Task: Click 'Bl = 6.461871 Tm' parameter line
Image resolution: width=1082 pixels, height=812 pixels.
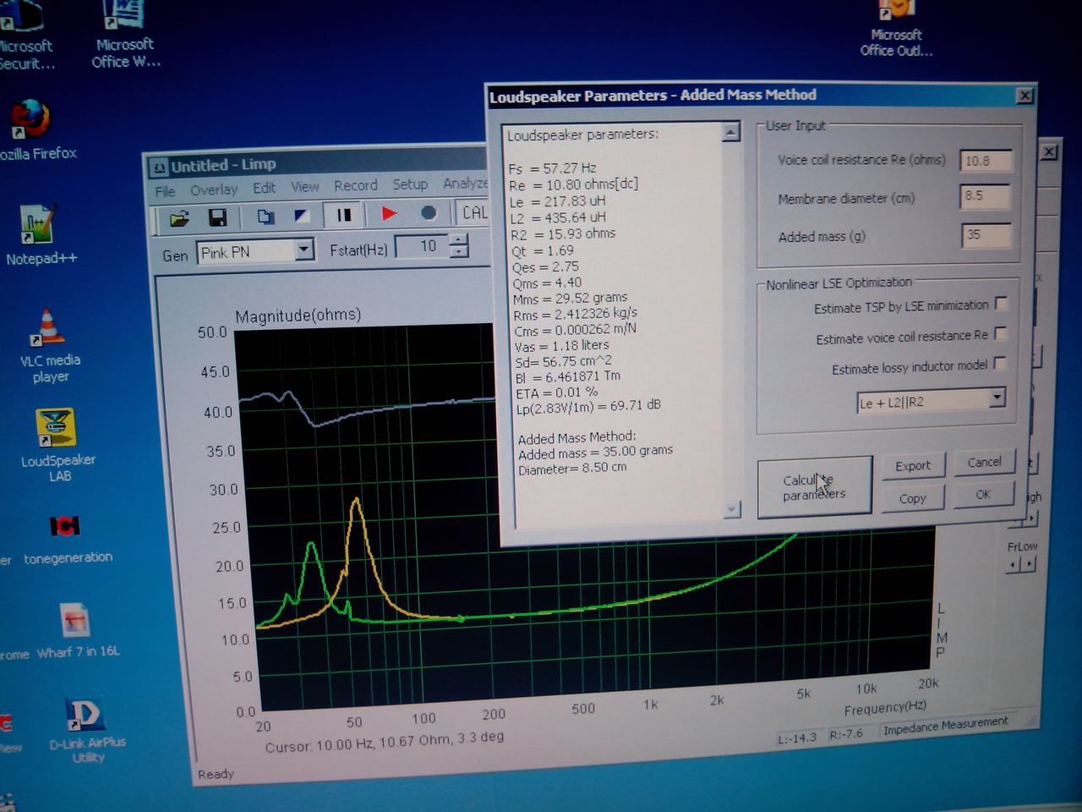Action: [x=567, y=377]
